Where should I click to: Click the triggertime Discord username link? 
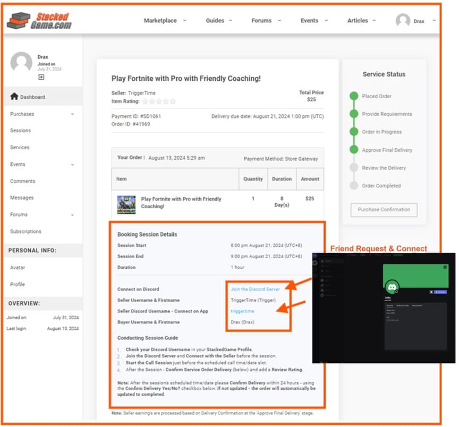click(242, 311)
